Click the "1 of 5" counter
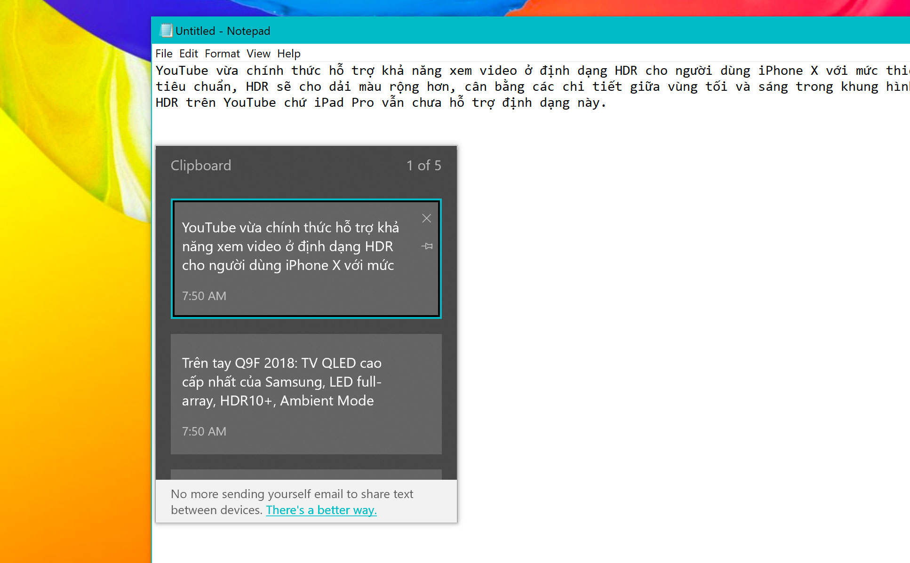The height and width of the screenshot is (563, 910). 424,166
